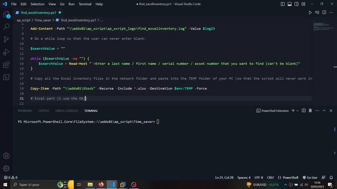337x189 pixels.
Task: Split the terminal pane
Action: (303, 111)
